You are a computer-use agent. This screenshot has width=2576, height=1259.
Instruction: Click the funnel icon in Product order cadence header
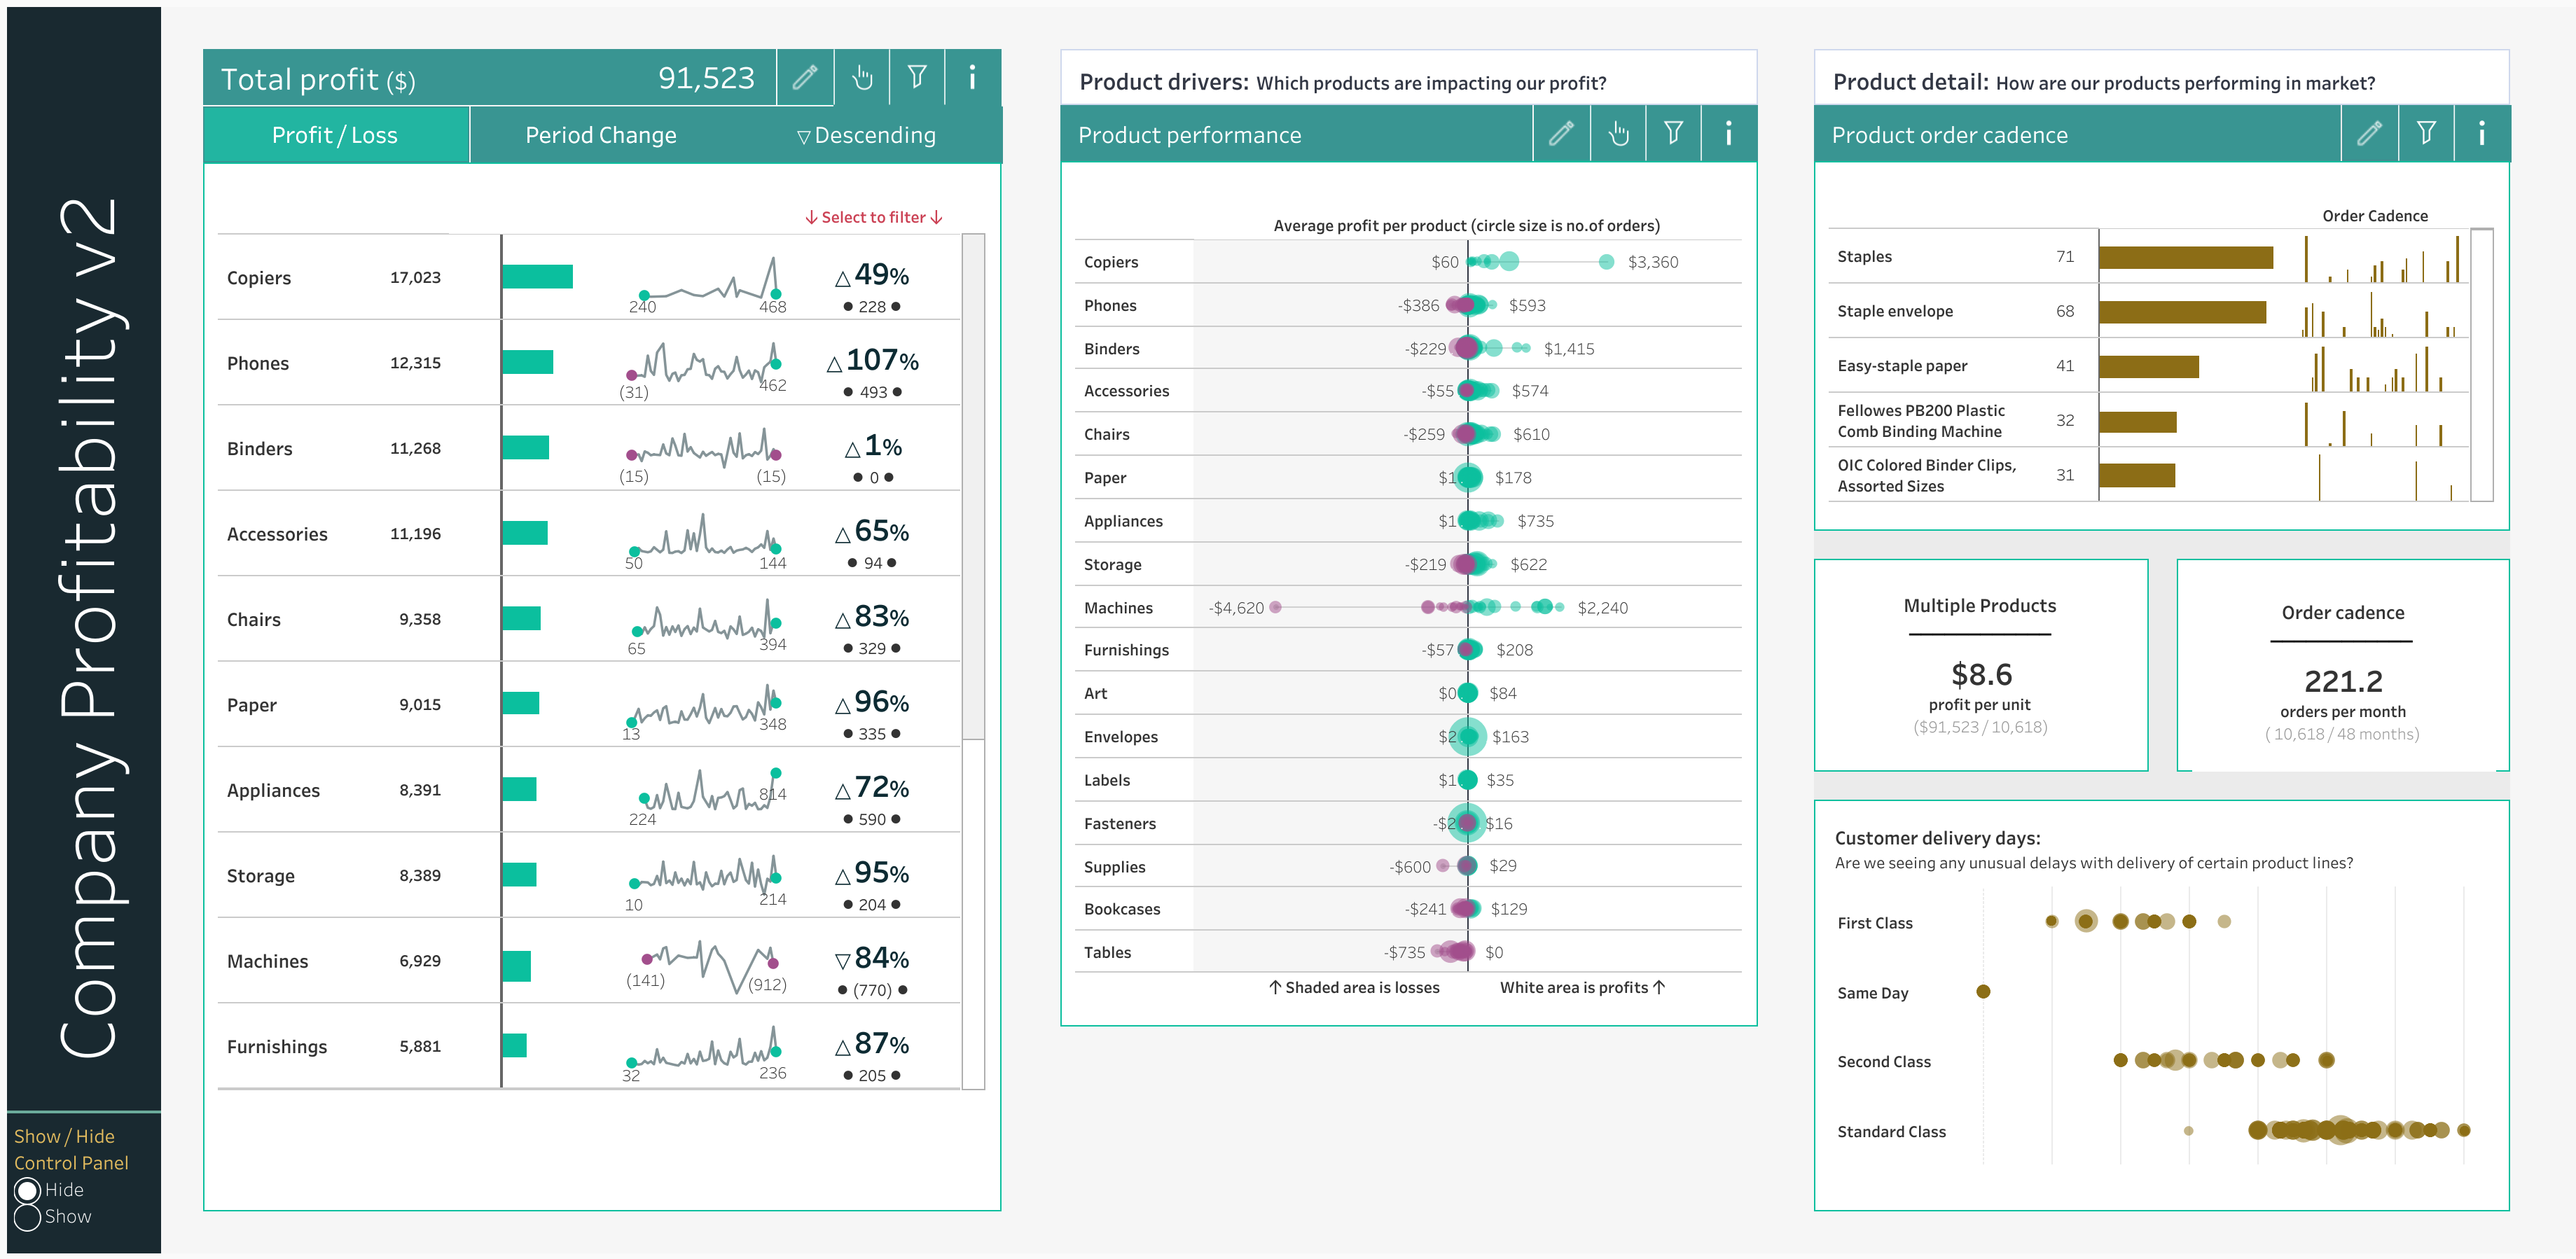[2426, 134]
